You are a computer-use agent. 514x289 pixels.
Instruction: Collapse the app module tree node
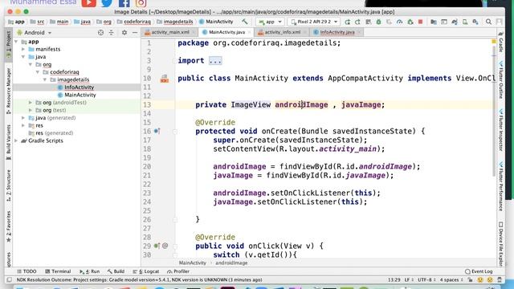(16, 42)
